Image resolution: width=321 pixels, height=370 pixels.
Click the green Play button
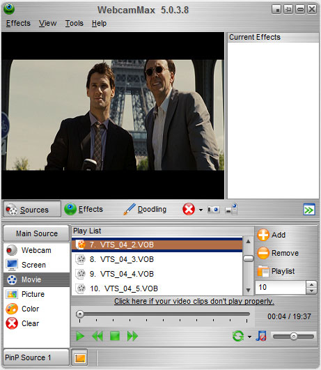pos(80,336)
